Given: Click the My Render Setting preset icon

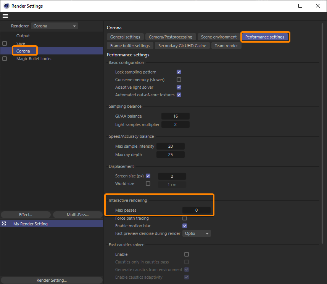Looking at the screenshot, I should [x=4, y=224].
